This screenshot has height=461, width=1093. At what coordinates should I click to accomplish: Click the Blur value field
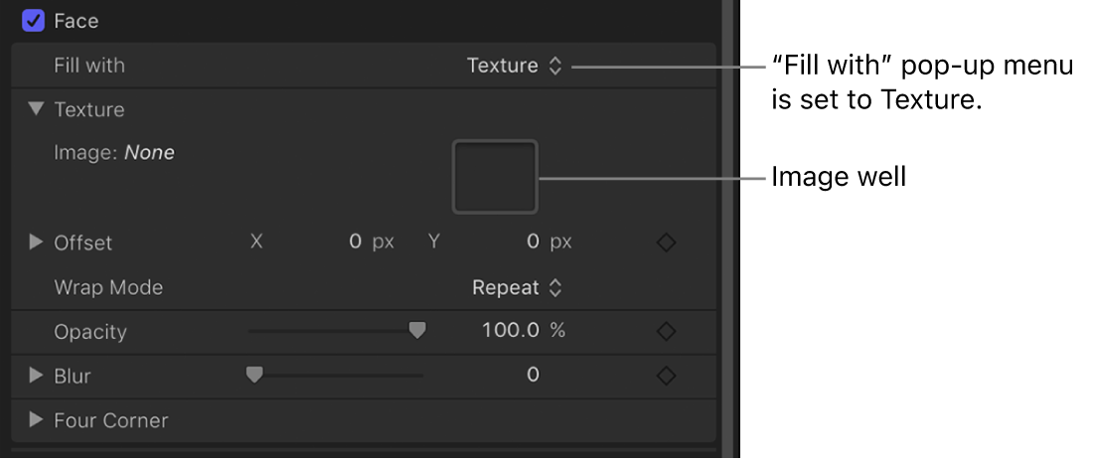pos(533,375)
